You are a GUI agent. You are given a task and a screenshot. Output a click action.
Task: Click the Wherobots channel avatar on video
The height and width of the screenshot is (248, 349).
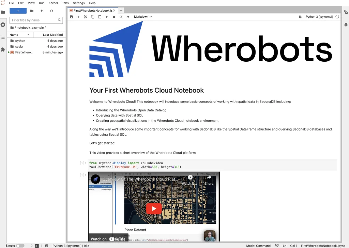click(x=95, y=179)
